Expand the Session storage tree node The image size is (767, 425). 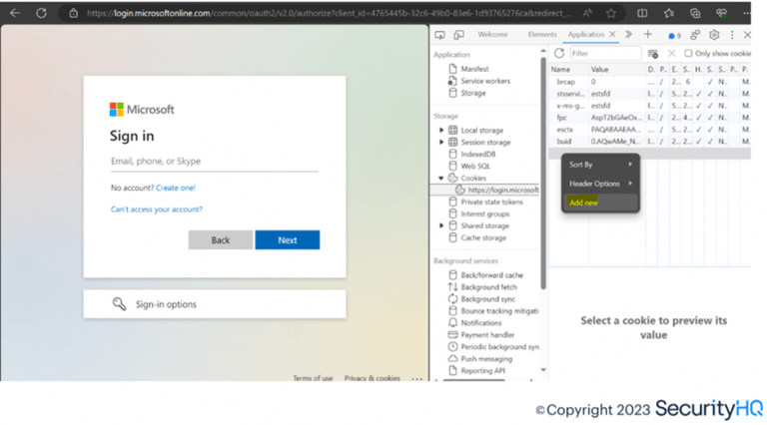tap(441, 142)
